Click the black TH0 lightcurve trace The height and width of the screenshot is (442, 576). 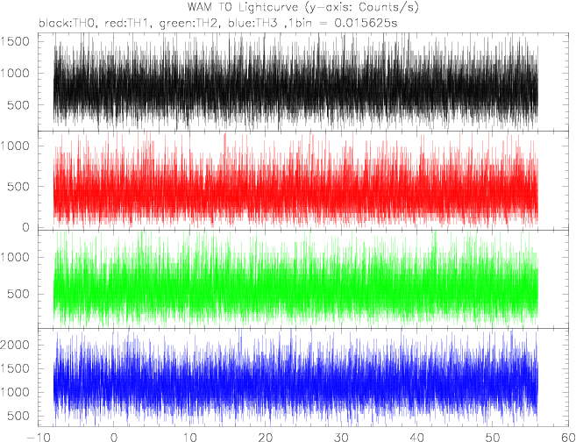point(295,82)
